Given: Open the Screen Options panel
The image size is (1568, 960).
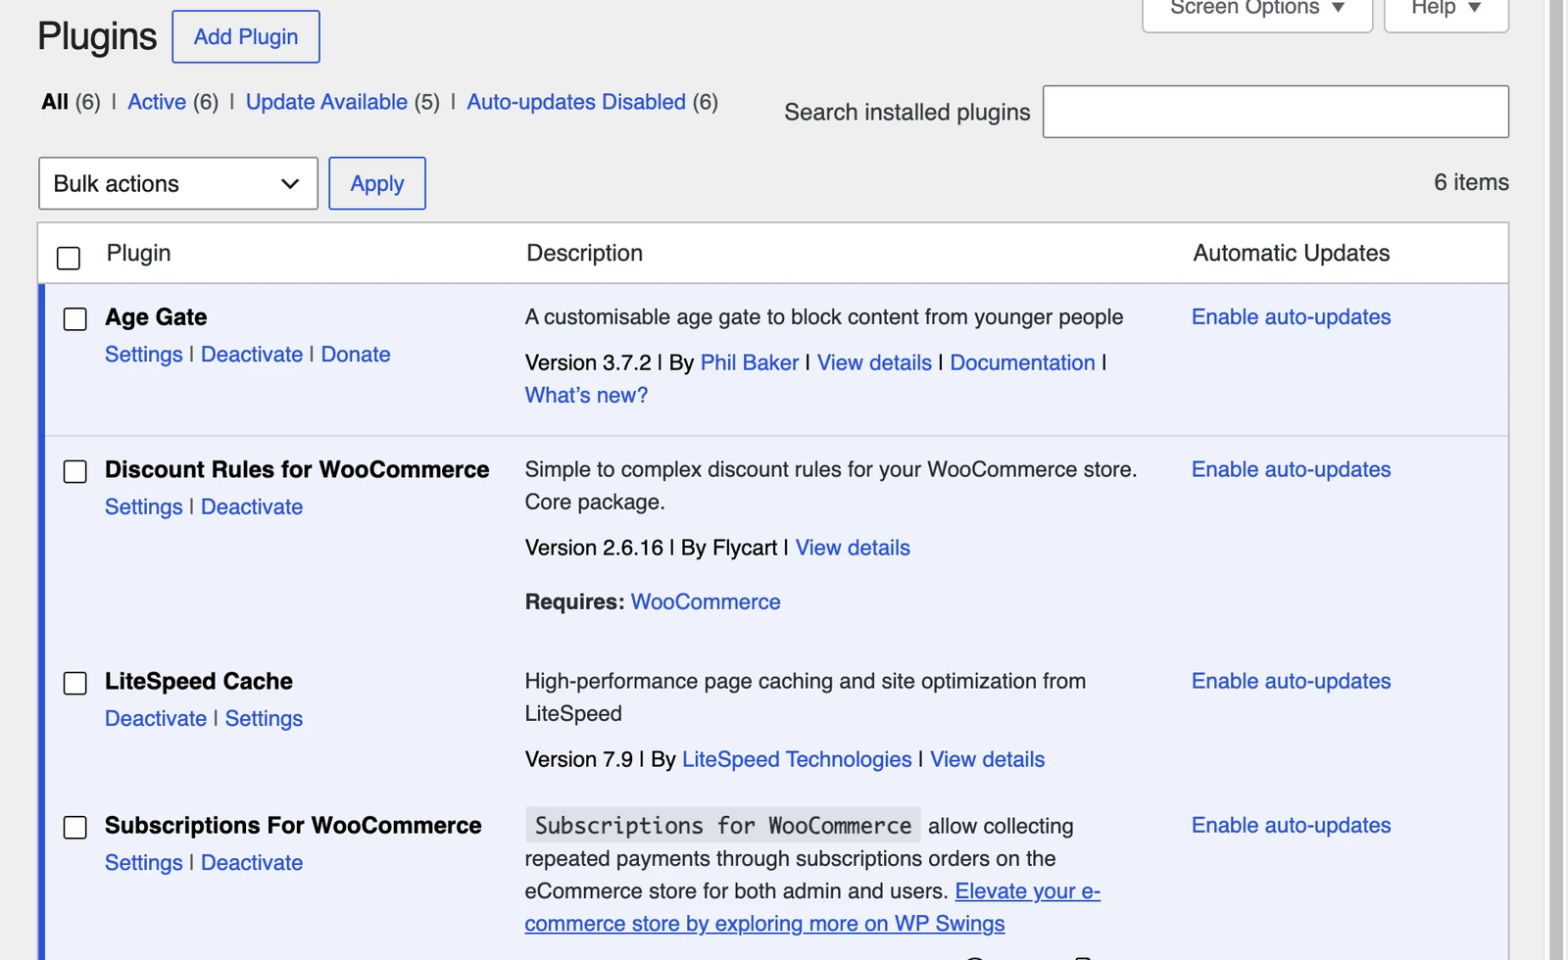Looking at the screenshot, I should [x=1257, y=12].
